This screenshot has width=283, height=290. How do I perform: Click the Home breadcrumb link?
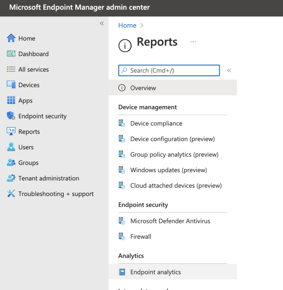pyautogui.click(x=127, y=25)
